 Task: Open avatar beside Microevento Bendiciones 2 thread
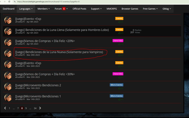[x=8, y=87]
